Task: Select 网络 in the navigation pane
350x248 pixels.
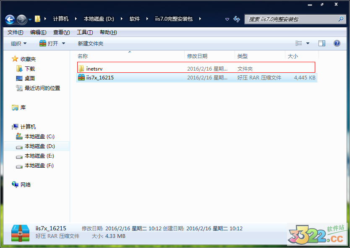Action: pyautogui.click(x=26, y=185)
